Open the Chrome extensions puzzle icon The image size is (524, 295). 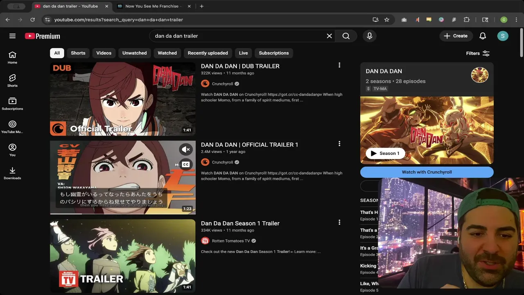coord(467,20)
